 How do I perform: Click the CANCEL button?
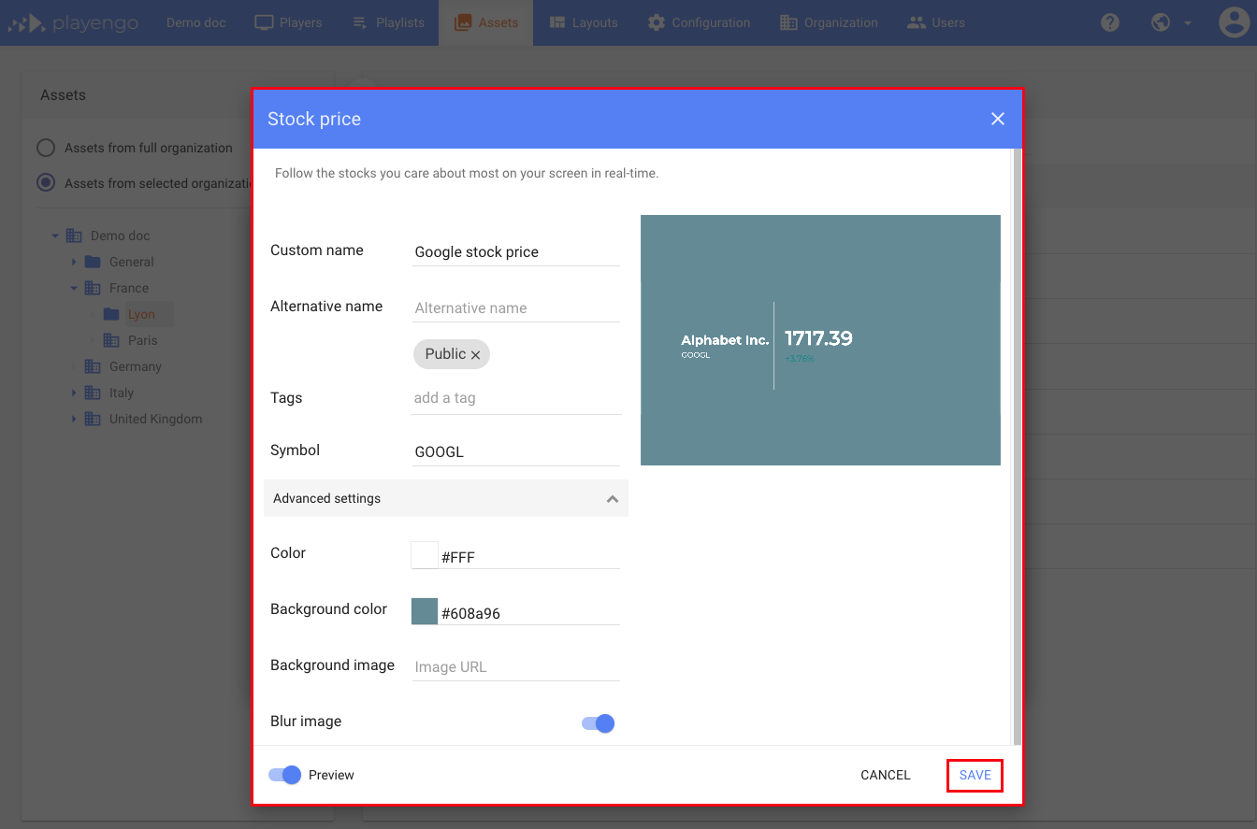[886, 776]
